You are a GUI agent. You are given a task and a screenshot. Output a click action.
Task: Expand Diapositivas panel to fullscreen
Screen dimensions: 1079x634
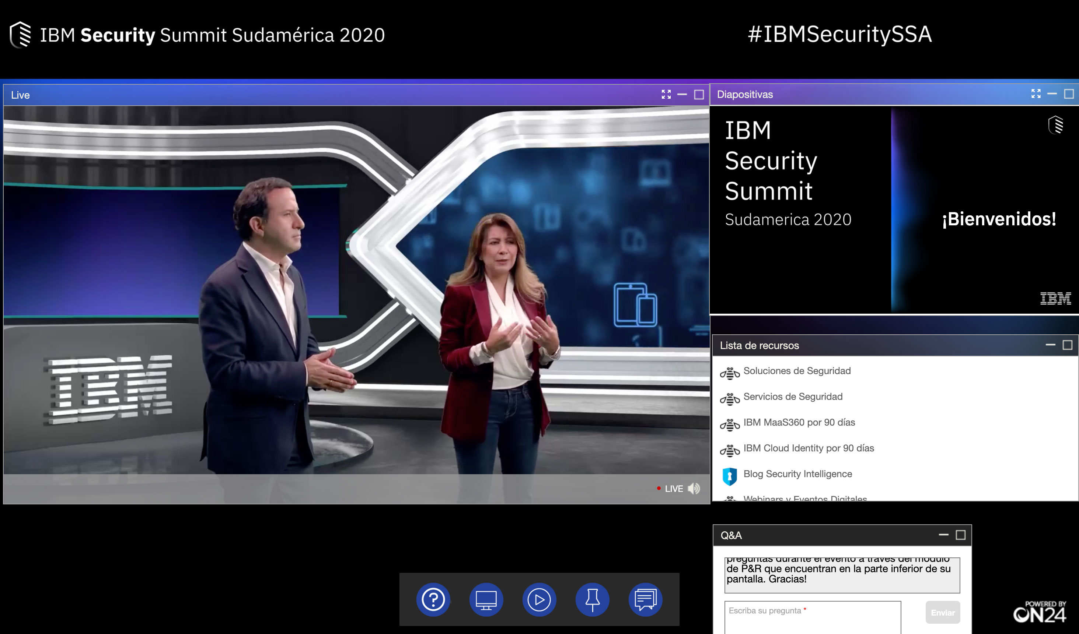coord(1036,94)
